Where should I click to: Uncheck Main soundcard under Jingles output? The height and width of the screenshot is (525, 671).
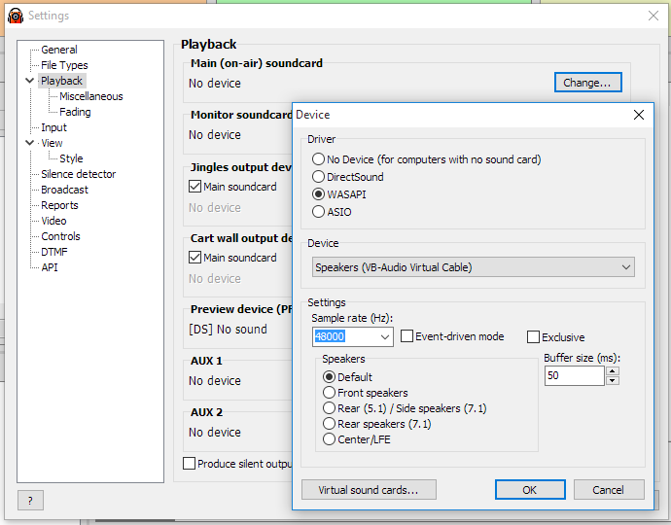[x=195, y=187]
